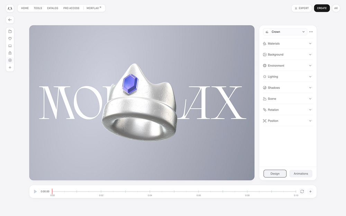Click the Background image icon
346x216 pixels.
(x=265, y=55)
